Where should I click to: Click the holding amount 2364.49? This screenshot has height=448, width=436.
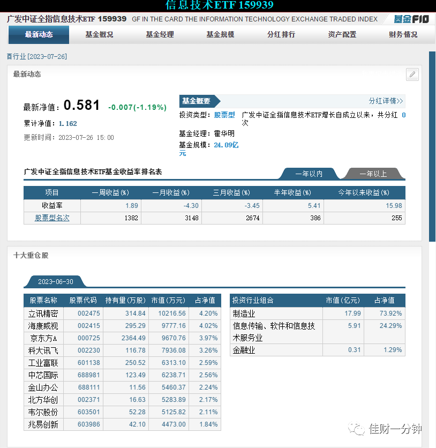pyautogui.click(x=133, y=338)
